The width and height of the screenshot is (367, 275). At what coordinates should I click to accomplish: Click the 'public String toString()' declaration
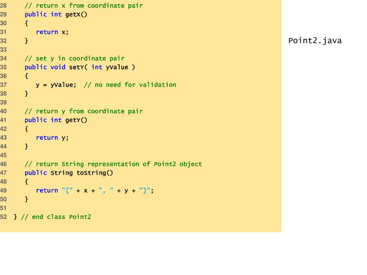click(69, 173)
